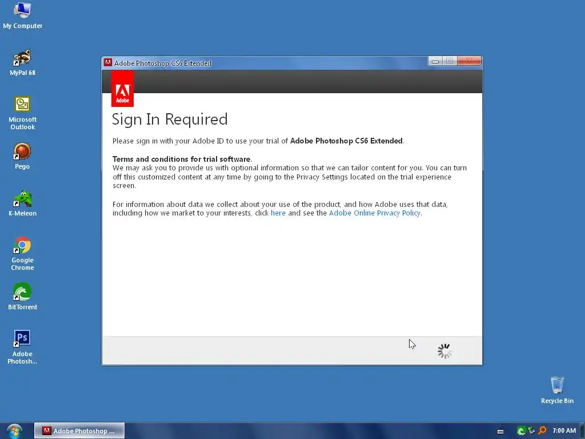Click the safely remove hardware tray icon
Viewport: 585px width, 439px height.
tap(531, 431)
